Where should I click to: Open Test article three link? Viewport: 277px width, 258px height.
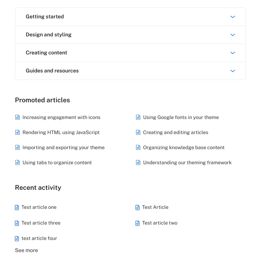(41, 223)
